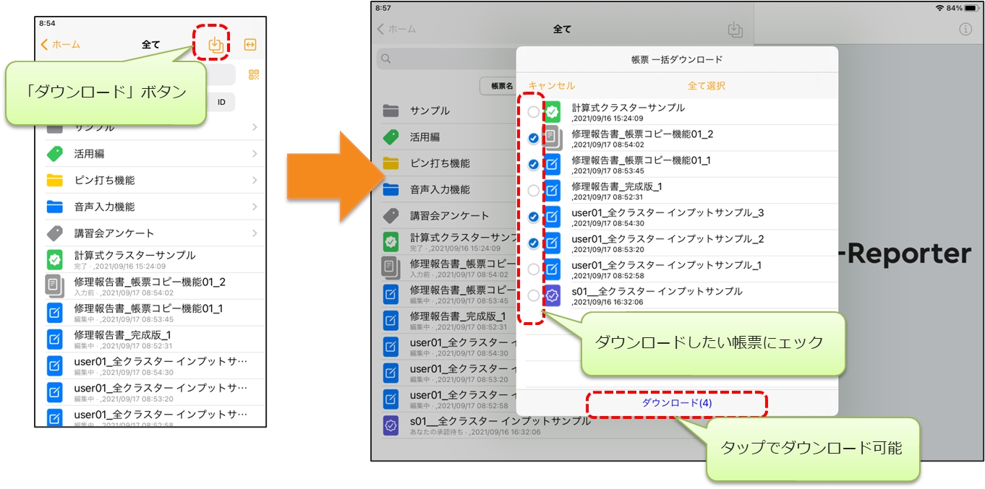Tap blue edit icon of 修理報告書_完成版_1 on phone

[x=55, y=339]
